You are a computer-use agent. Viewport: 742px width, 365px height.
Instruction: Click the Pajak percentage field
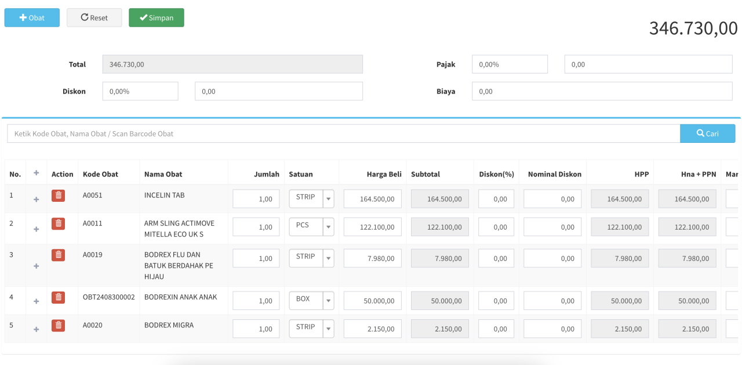click(x=510, y=65)
